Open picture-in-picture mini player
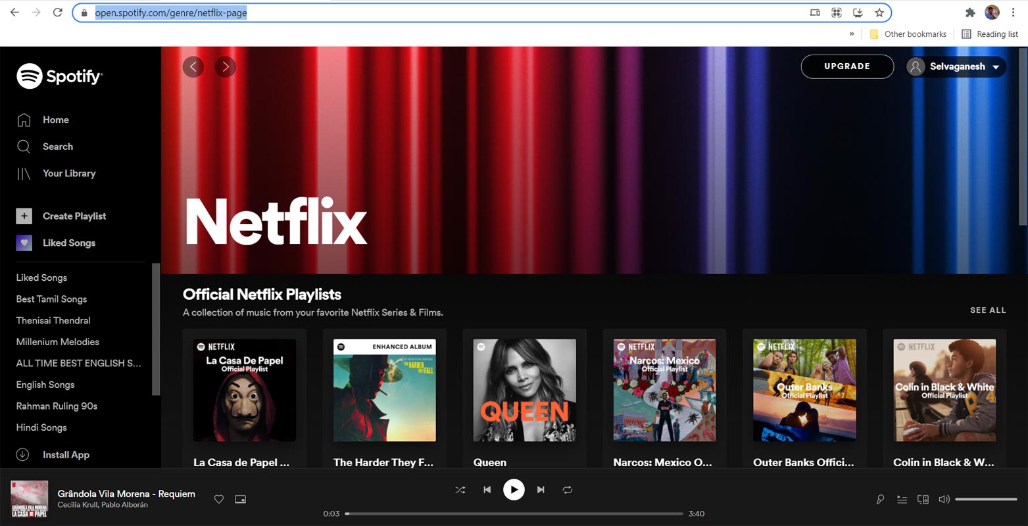This screenshot has width=1028, height=526. click(241, 499)
